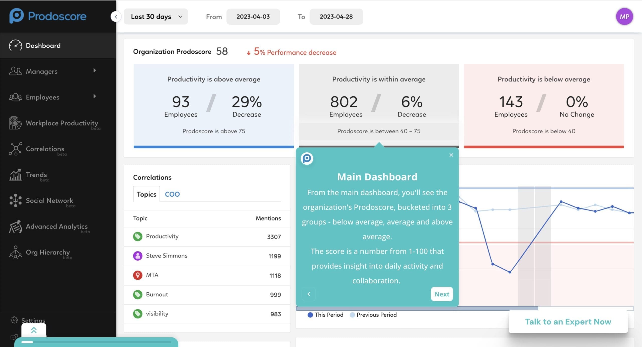This screenshot has width=642, height=347.
Task: Click the Burnout green tag icon
Action: [x=137, y=294]
